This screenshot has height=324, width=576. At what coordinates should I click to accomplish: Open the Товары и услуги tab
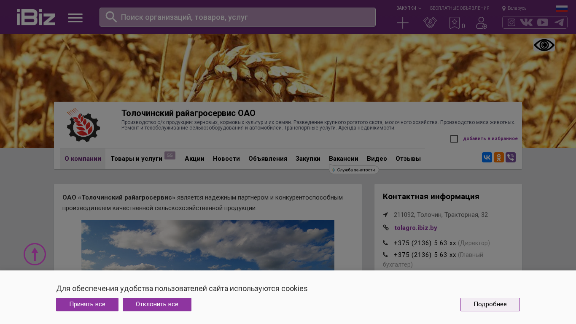[137, 159]
